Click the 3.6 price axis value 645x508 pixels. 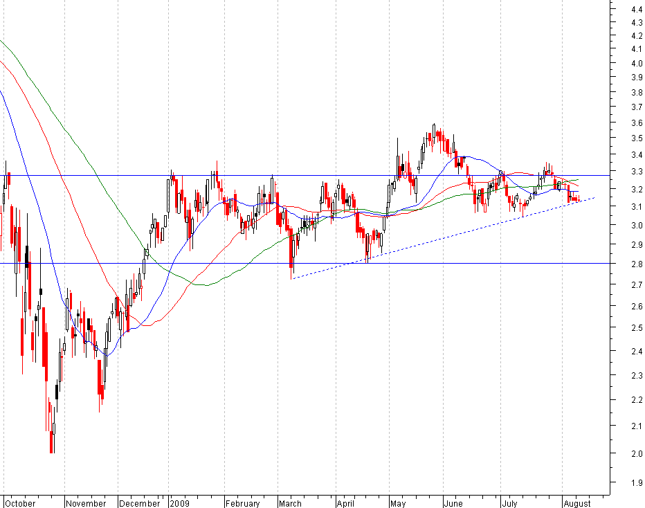point(637,123)
